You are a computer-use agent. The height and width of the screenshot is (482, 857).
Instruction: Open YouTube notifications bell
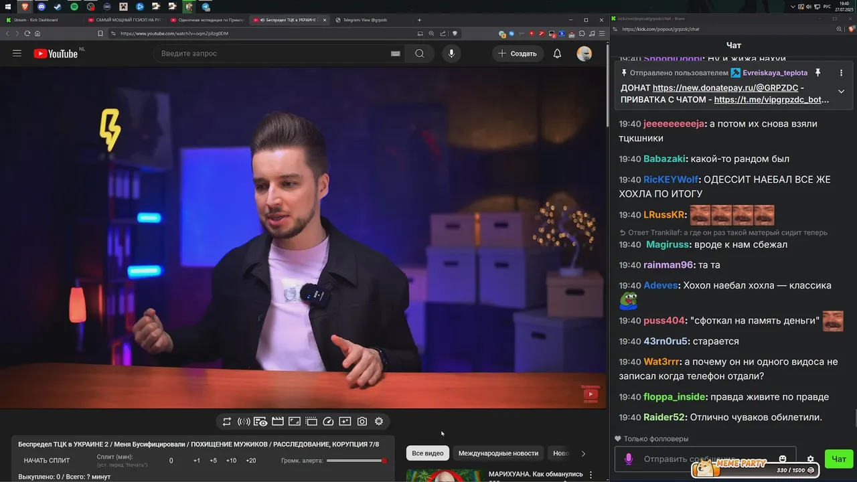click(557, 54)
